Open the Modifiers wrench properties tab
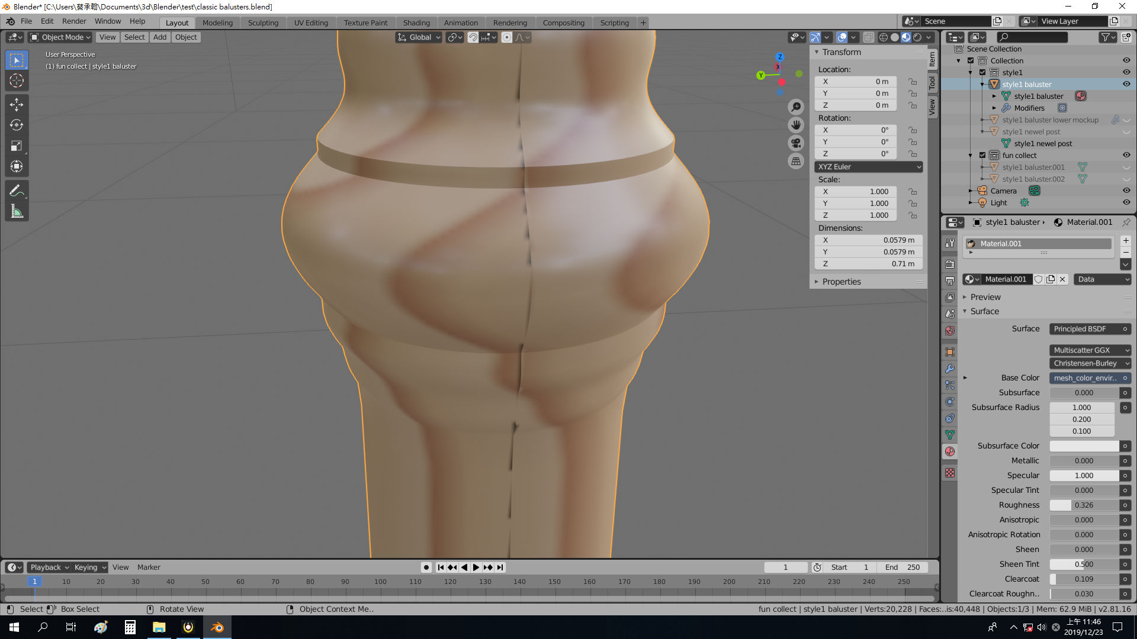Screen dimensions: 1137x639 tap(950, 368)
